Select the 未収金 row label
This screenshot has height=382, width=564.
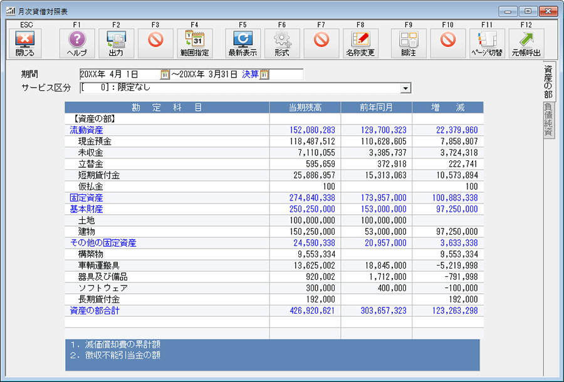(x=91, y=153)
